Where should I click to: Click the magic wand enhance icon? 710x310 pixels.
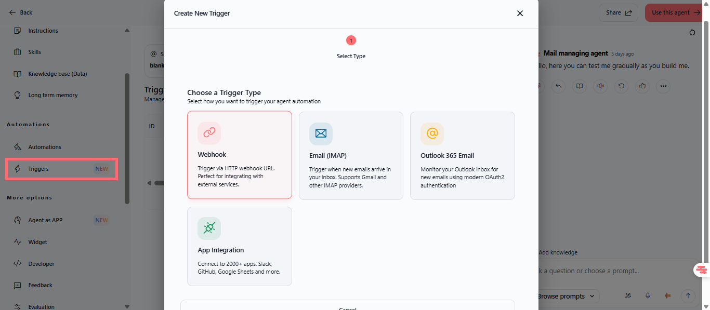click(x=628, y=296)
